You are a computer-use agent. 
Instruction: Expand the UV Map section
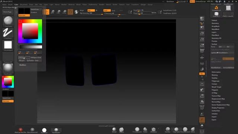214,93
